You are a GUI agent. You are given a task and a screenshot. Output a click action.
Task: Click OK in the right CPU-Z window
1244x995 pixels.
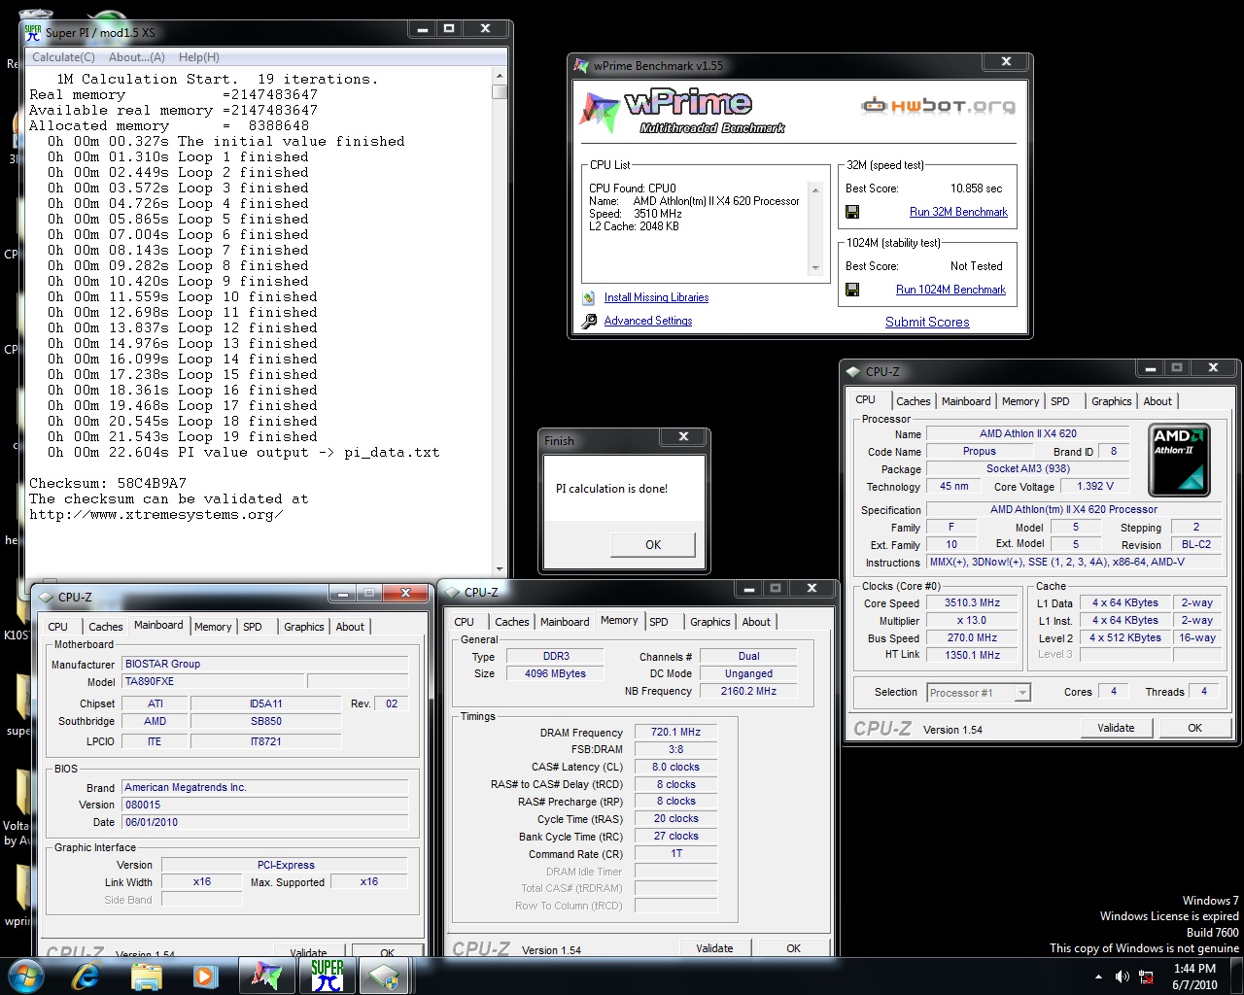[1194, 728]
